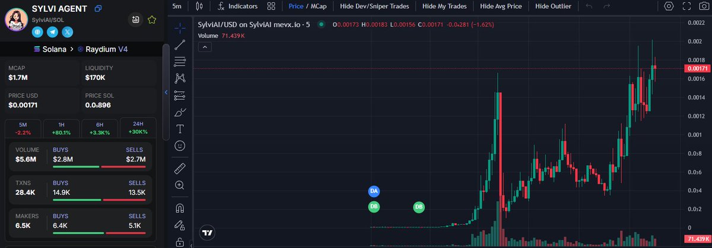Screen dimensions: 712x248
Task: Undo the last chart action
Action: pos(589,6)
